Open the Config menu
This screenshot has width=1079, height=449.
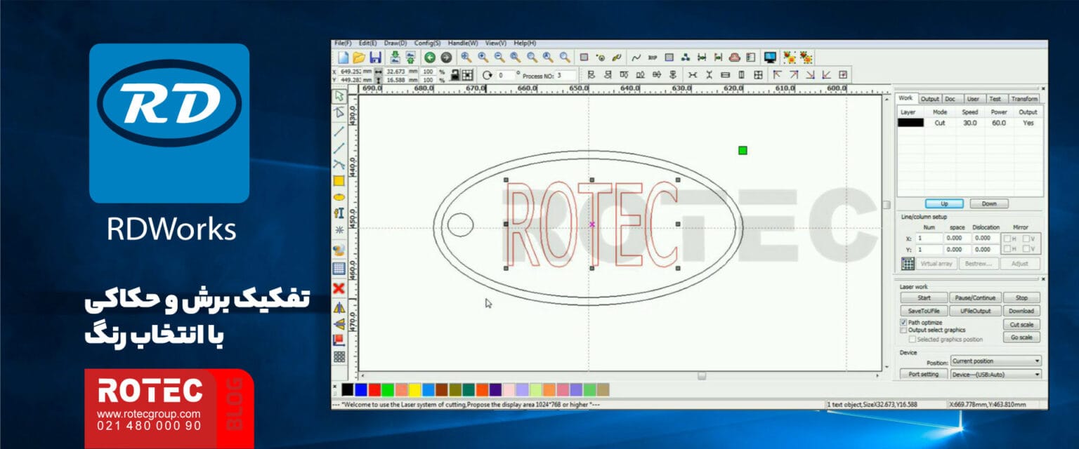click(x=427, y=43)
